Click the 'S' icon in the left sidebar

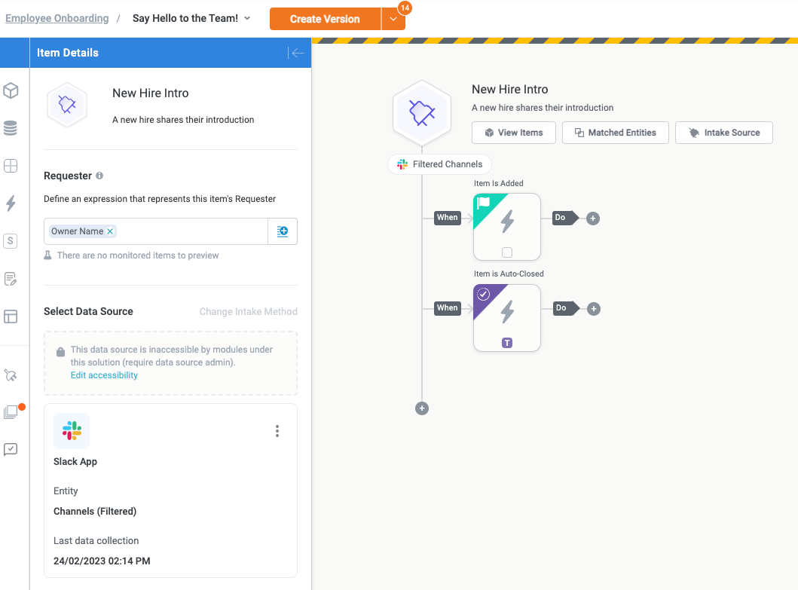point(11,241)
